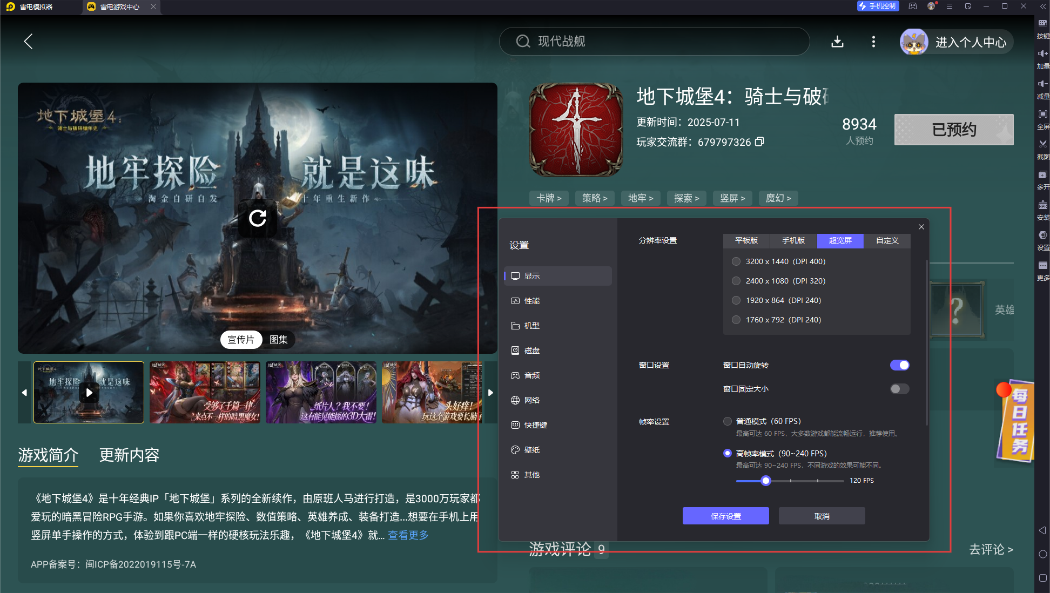Take a screenshot with the scissors (截图) icon
The image size is (1050, 593).
1042,149
